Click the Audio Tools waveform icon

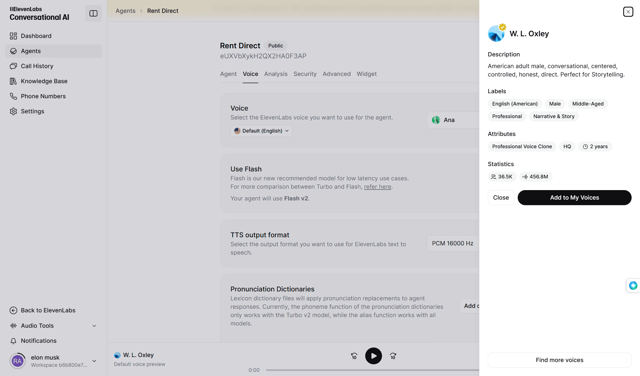click(x=13, y=326)
